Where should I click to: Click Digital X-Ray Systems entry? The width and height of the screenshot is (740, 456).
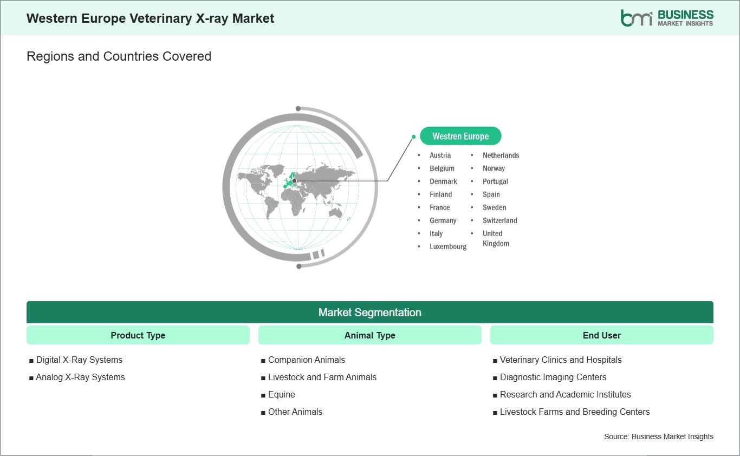tap(80, 360)
